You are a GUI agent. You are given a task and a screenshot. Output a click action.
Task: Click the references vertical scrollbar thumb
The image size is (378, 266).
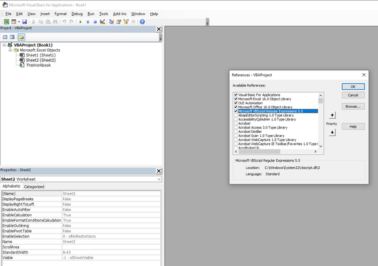(x=321, y=100)
